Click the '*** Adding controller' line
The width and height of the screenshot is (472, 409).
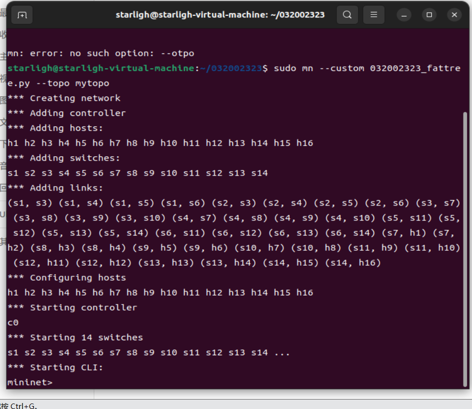coord(66,113)
